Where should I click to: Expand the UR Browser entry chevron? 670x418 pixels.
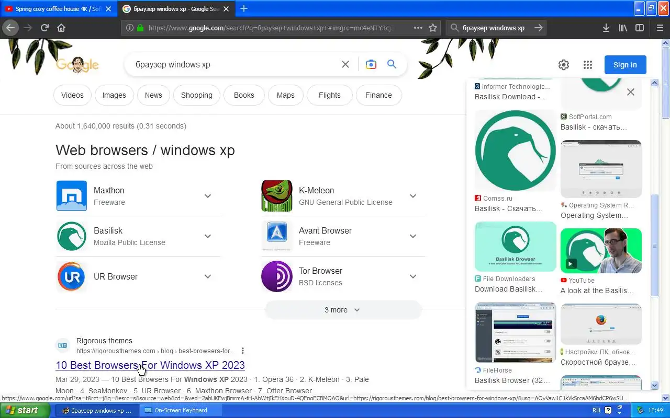(208, 276)
